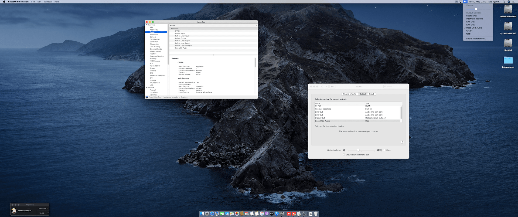The image size is (518, 217).
Task: Open the Music app in the Dock
Action: coord(262,214)
